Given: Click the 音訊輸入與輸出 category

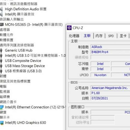Looking at the screenshot, I should 12,19.
